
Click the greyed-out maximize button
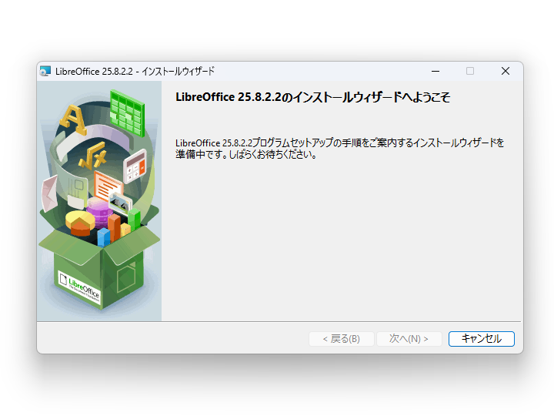470,71
